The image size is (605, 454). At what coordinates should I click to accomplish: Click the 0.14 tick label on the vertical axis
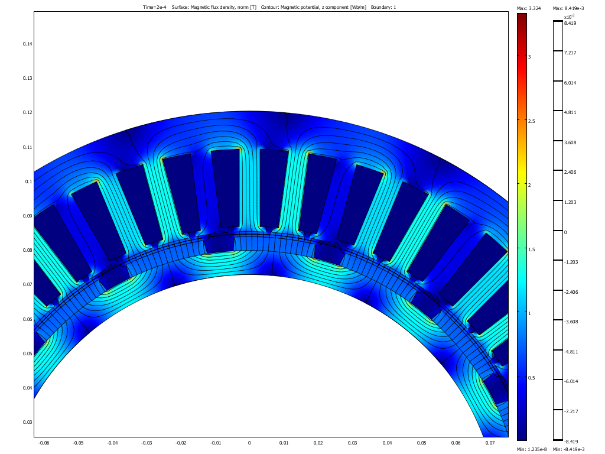point(27,44)
